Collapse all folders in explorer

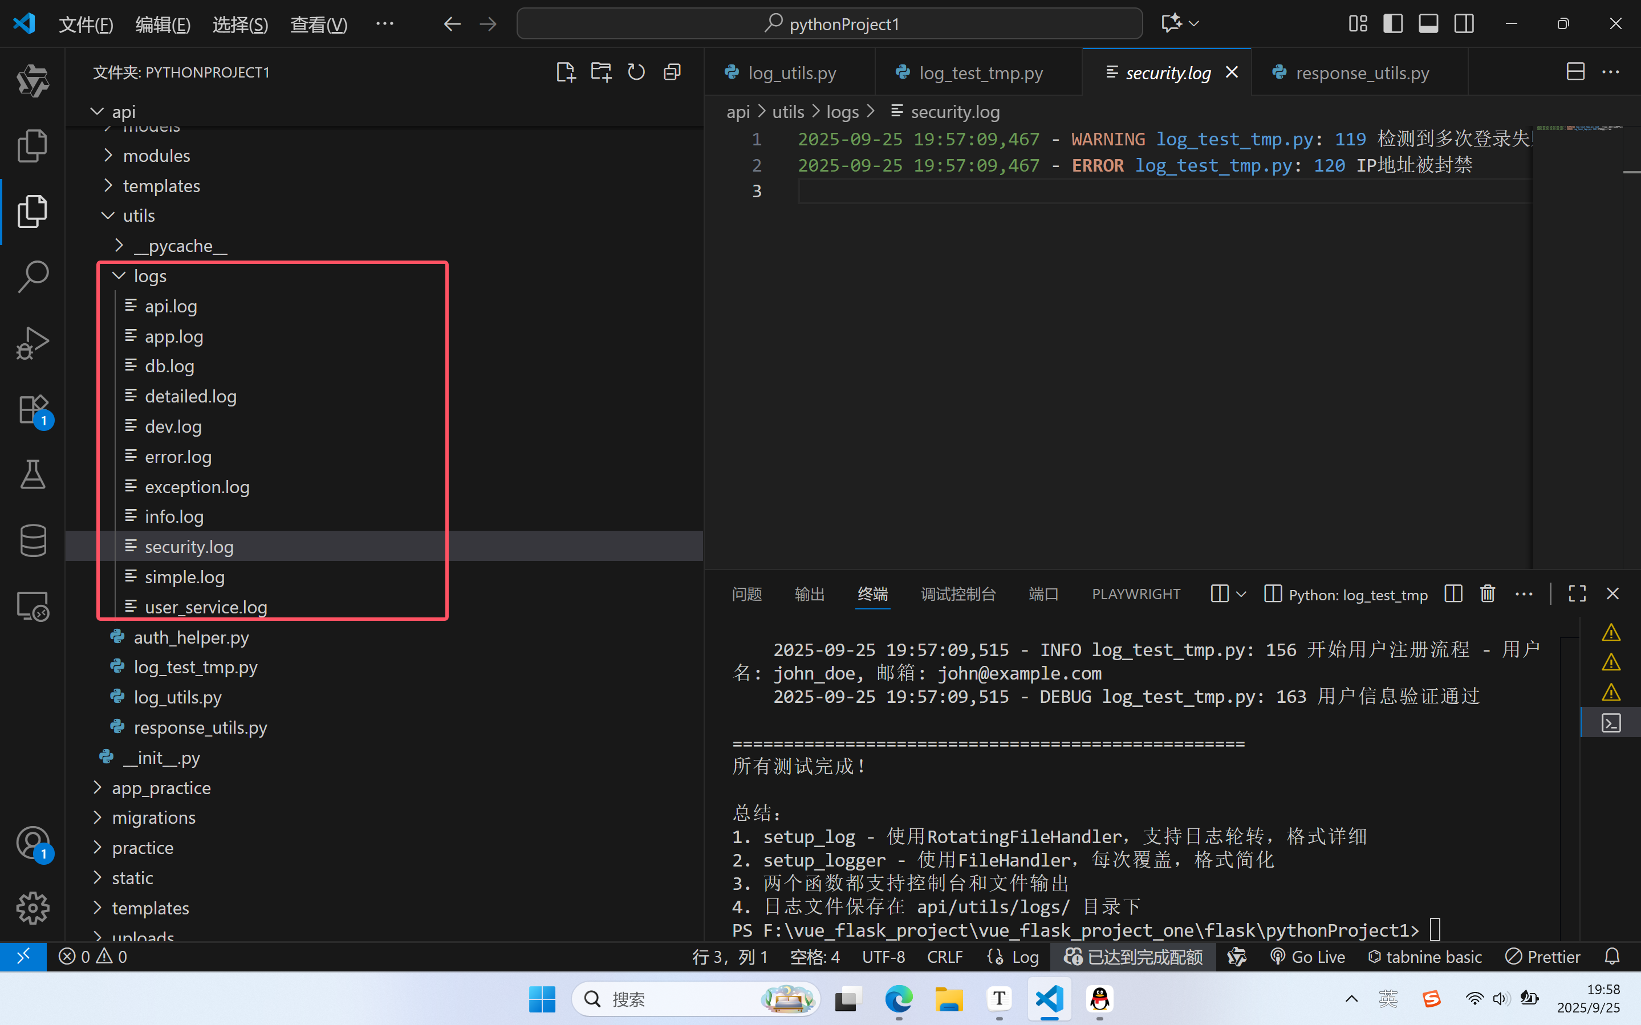[672, 72]
